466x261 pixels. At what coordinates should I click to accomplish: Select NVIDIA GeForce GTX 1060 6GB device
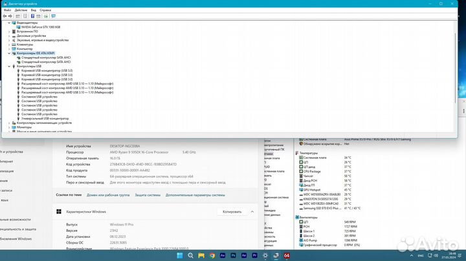point(41,27)
